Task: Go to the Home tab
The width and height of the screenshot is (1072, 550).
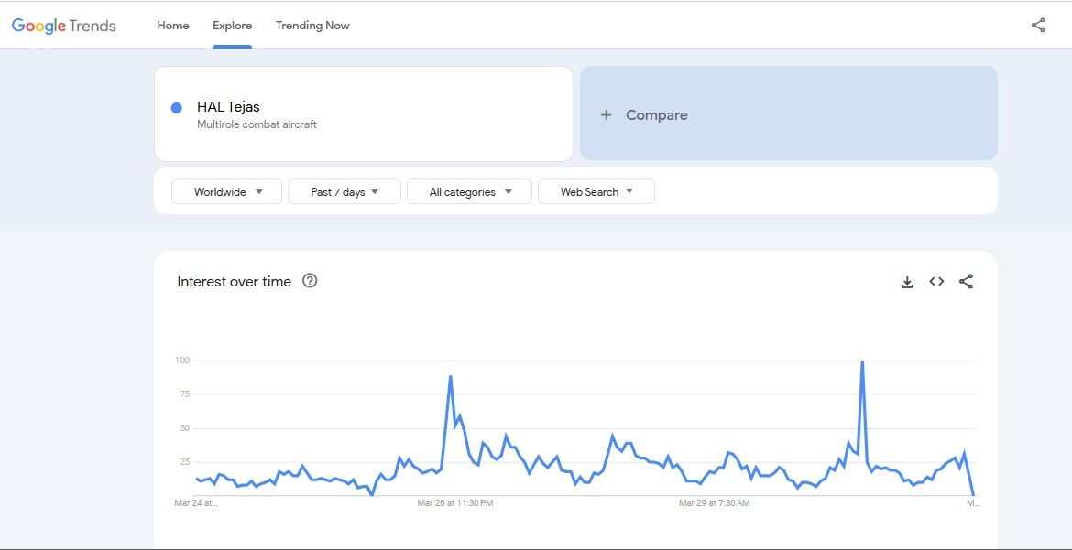Action: pyautogui.click(x=173, y=26)
